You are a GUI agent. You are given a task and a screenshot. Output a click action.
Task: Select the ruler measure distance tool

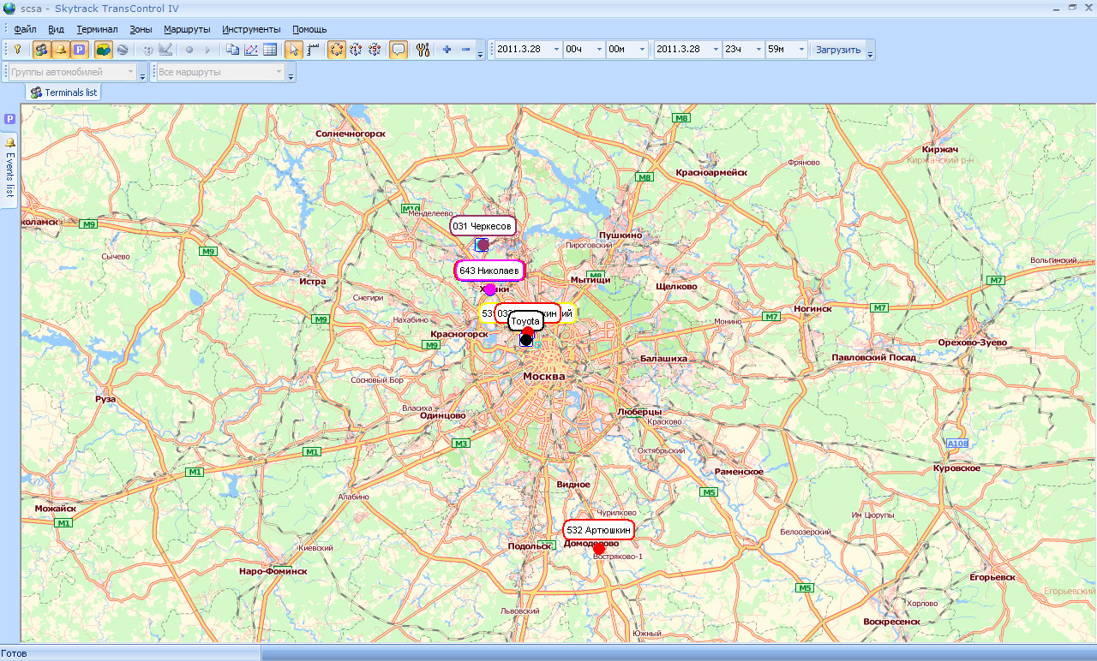(314, 50)
